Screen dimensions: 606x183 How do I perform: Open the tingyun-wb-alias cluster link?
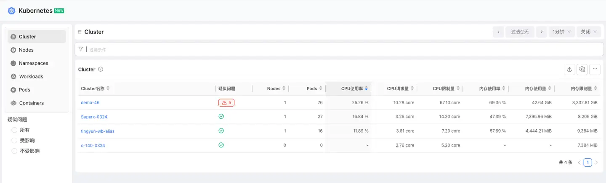point(98,131)
